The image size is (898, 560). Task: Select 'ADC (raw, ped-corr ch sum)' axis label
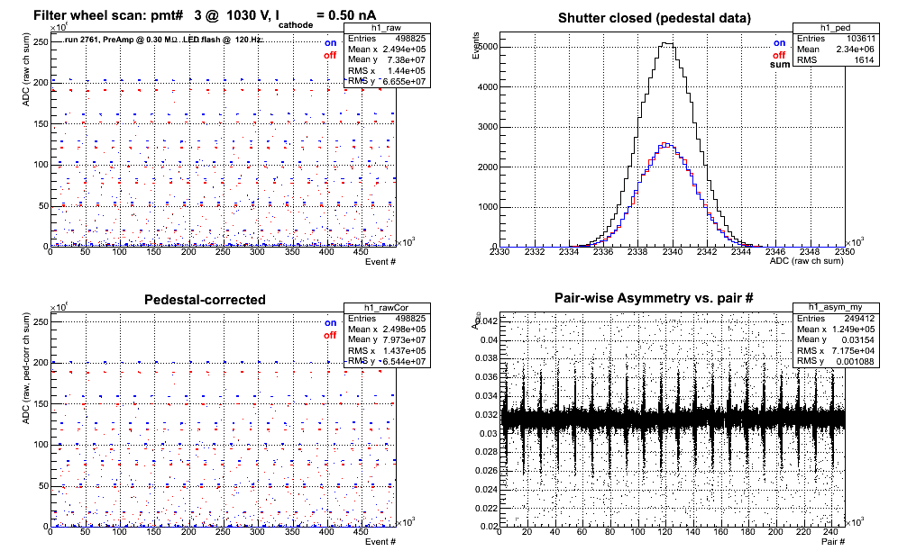[26, 368]
